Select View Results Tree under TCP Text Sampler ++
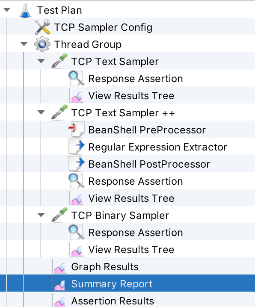255x307 pixels. click(131, 198)
